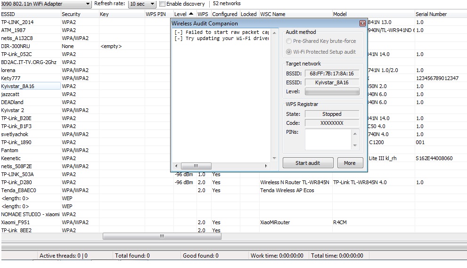
Task: Click inside the PINs text box
Action: [x=328, y=139]
